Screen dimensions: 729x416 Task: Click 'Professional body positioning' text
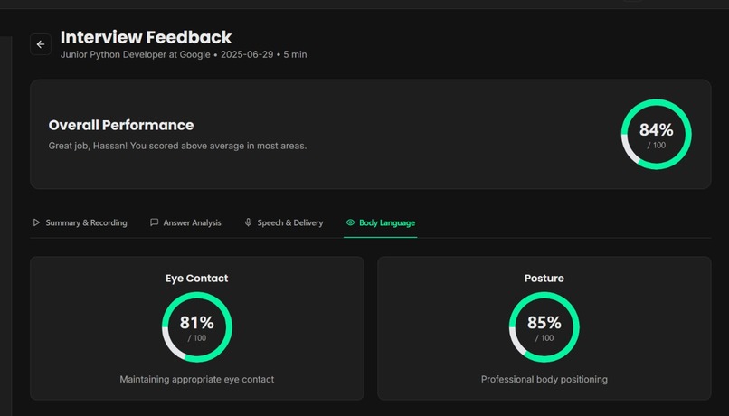pos(544,379)
